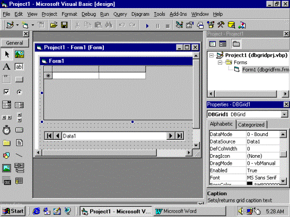Select the DataMode property row
The image size is (290, 217).
(244, 134)
